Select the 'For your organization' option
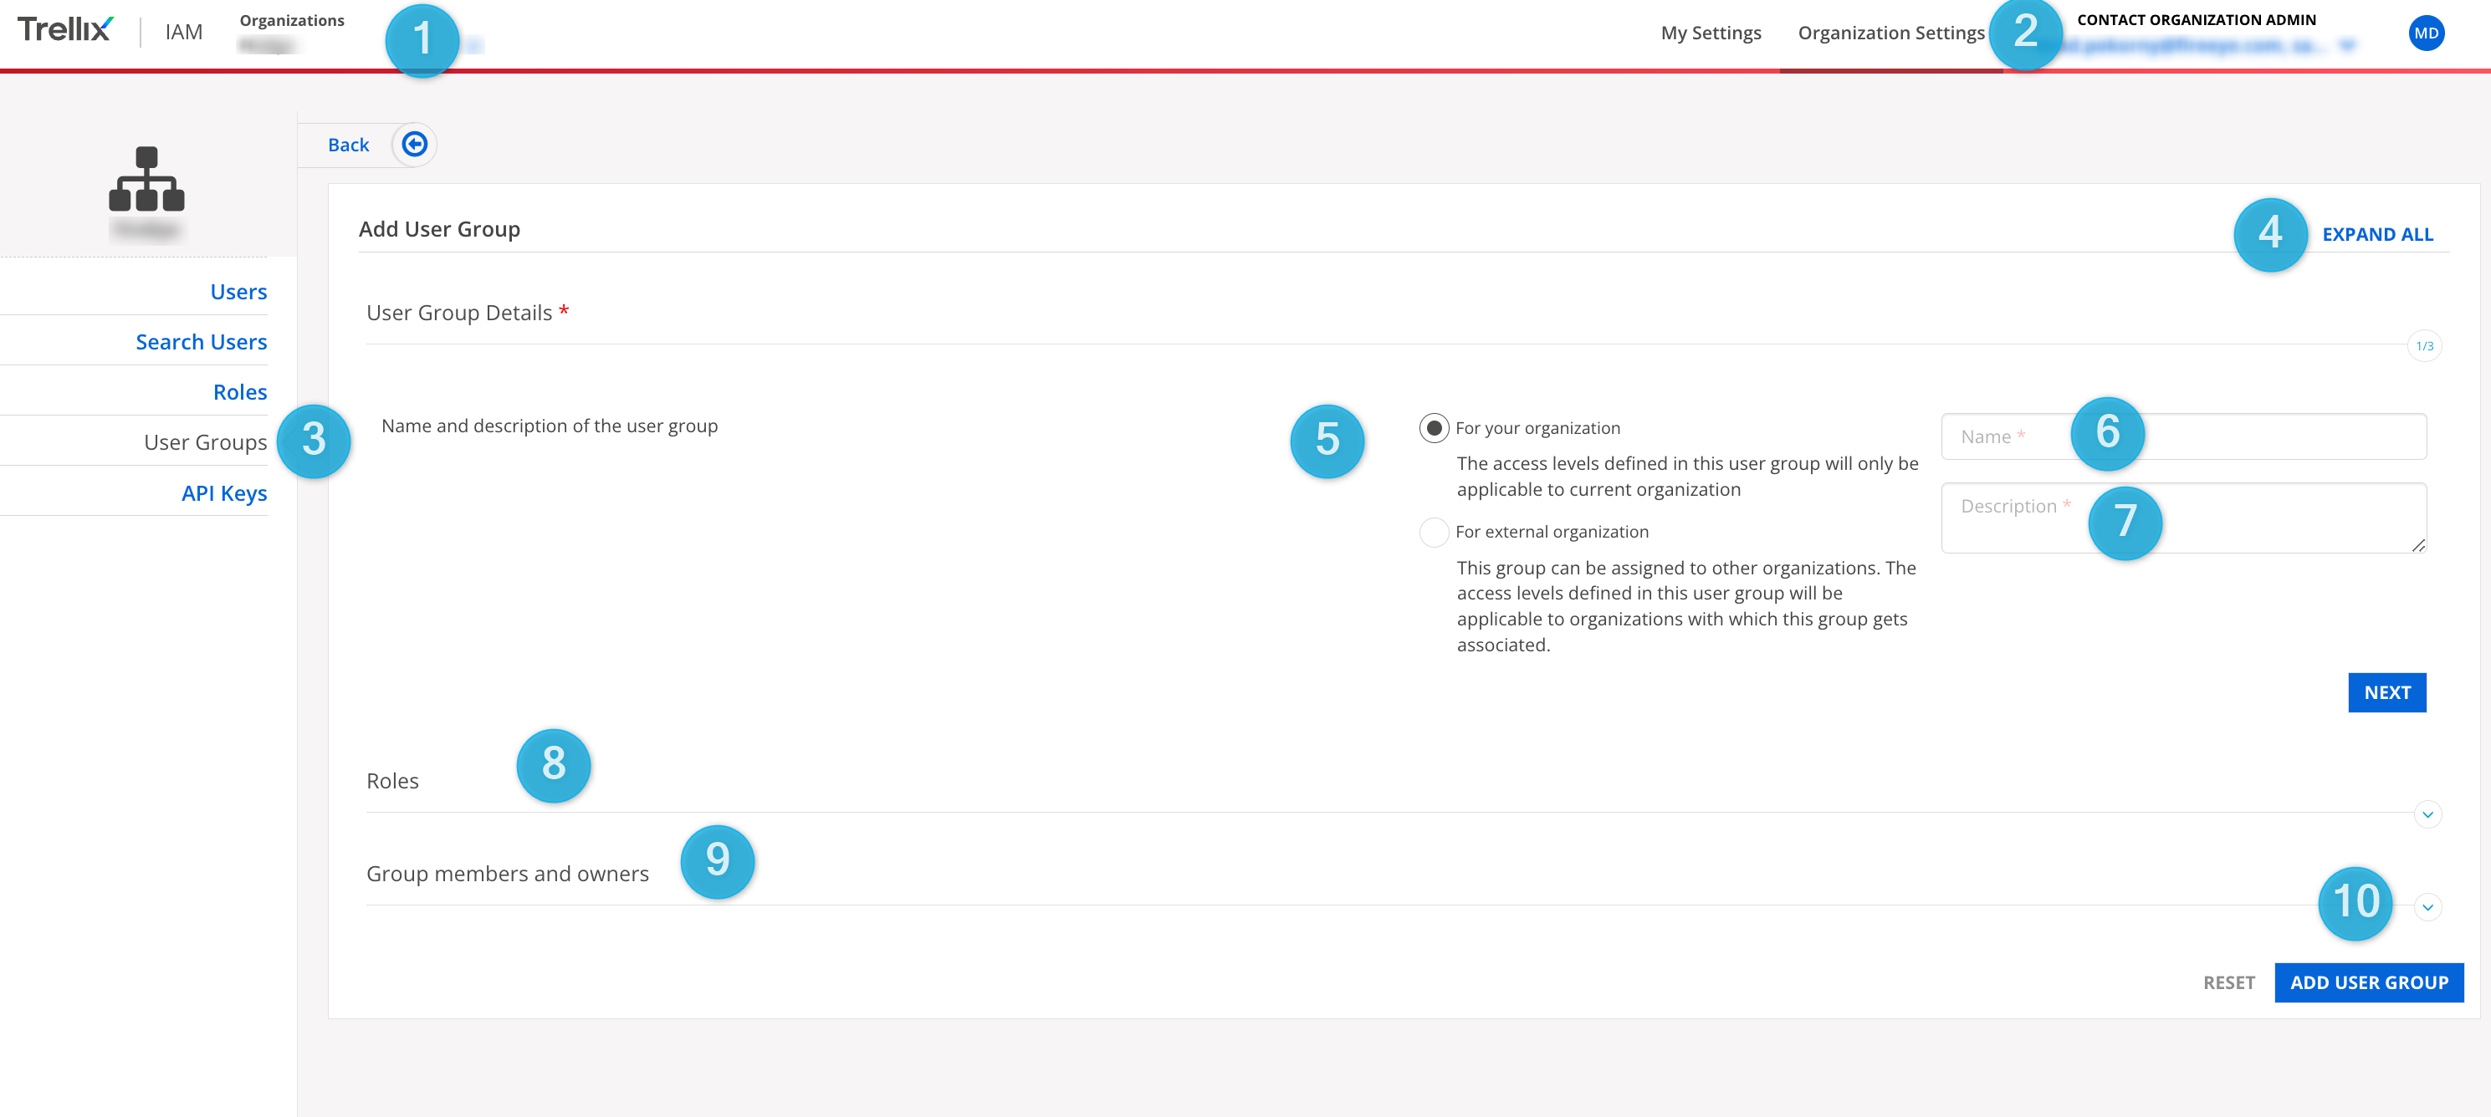The height and width of the screenshot is (1117, 2491). click(1434, 426)
